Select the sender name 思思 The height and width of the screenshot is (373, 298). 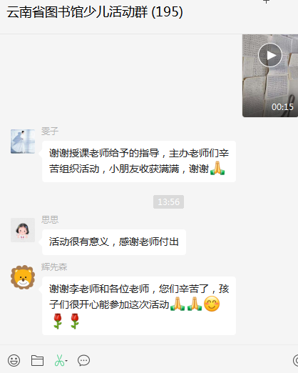(x=50, y=219)
